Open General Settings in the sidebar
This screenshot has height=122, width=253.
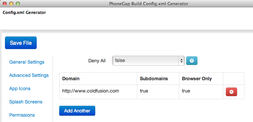[27, 62]
